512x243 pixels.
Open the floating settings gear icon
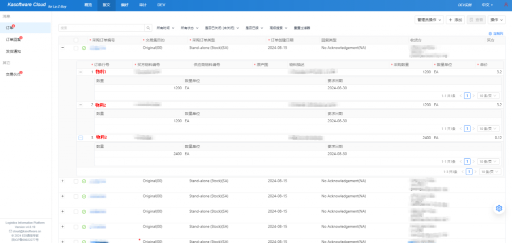498,208
